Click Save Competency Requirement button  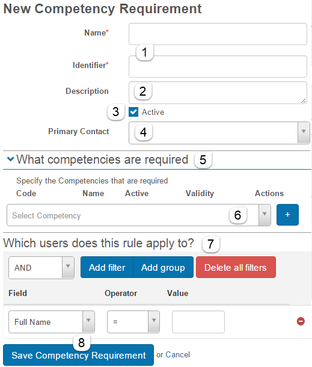(78, 355)
